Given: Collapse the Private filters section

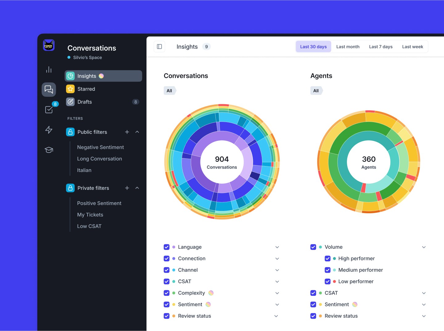Looking at the screenshot, I should click(x=137, y=188).
